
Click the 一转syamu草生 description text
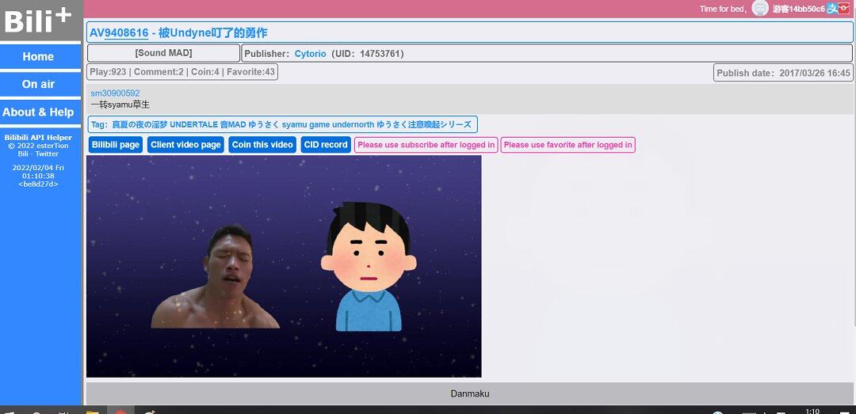pos(120,104)
